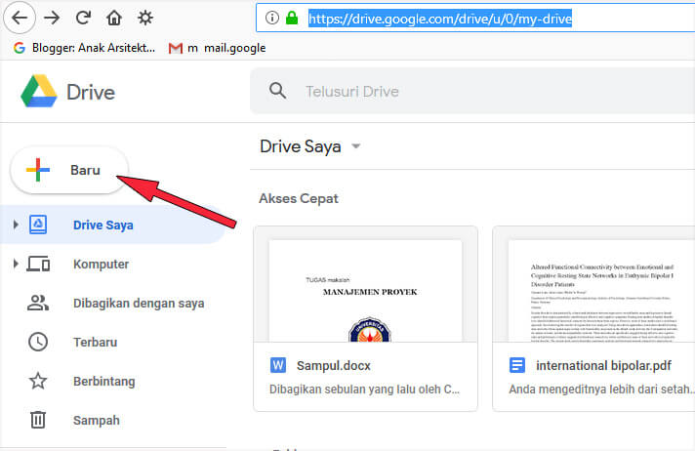Select Drive Saya in the sidebar
This screenshot has width=695, height=451.
113,225
